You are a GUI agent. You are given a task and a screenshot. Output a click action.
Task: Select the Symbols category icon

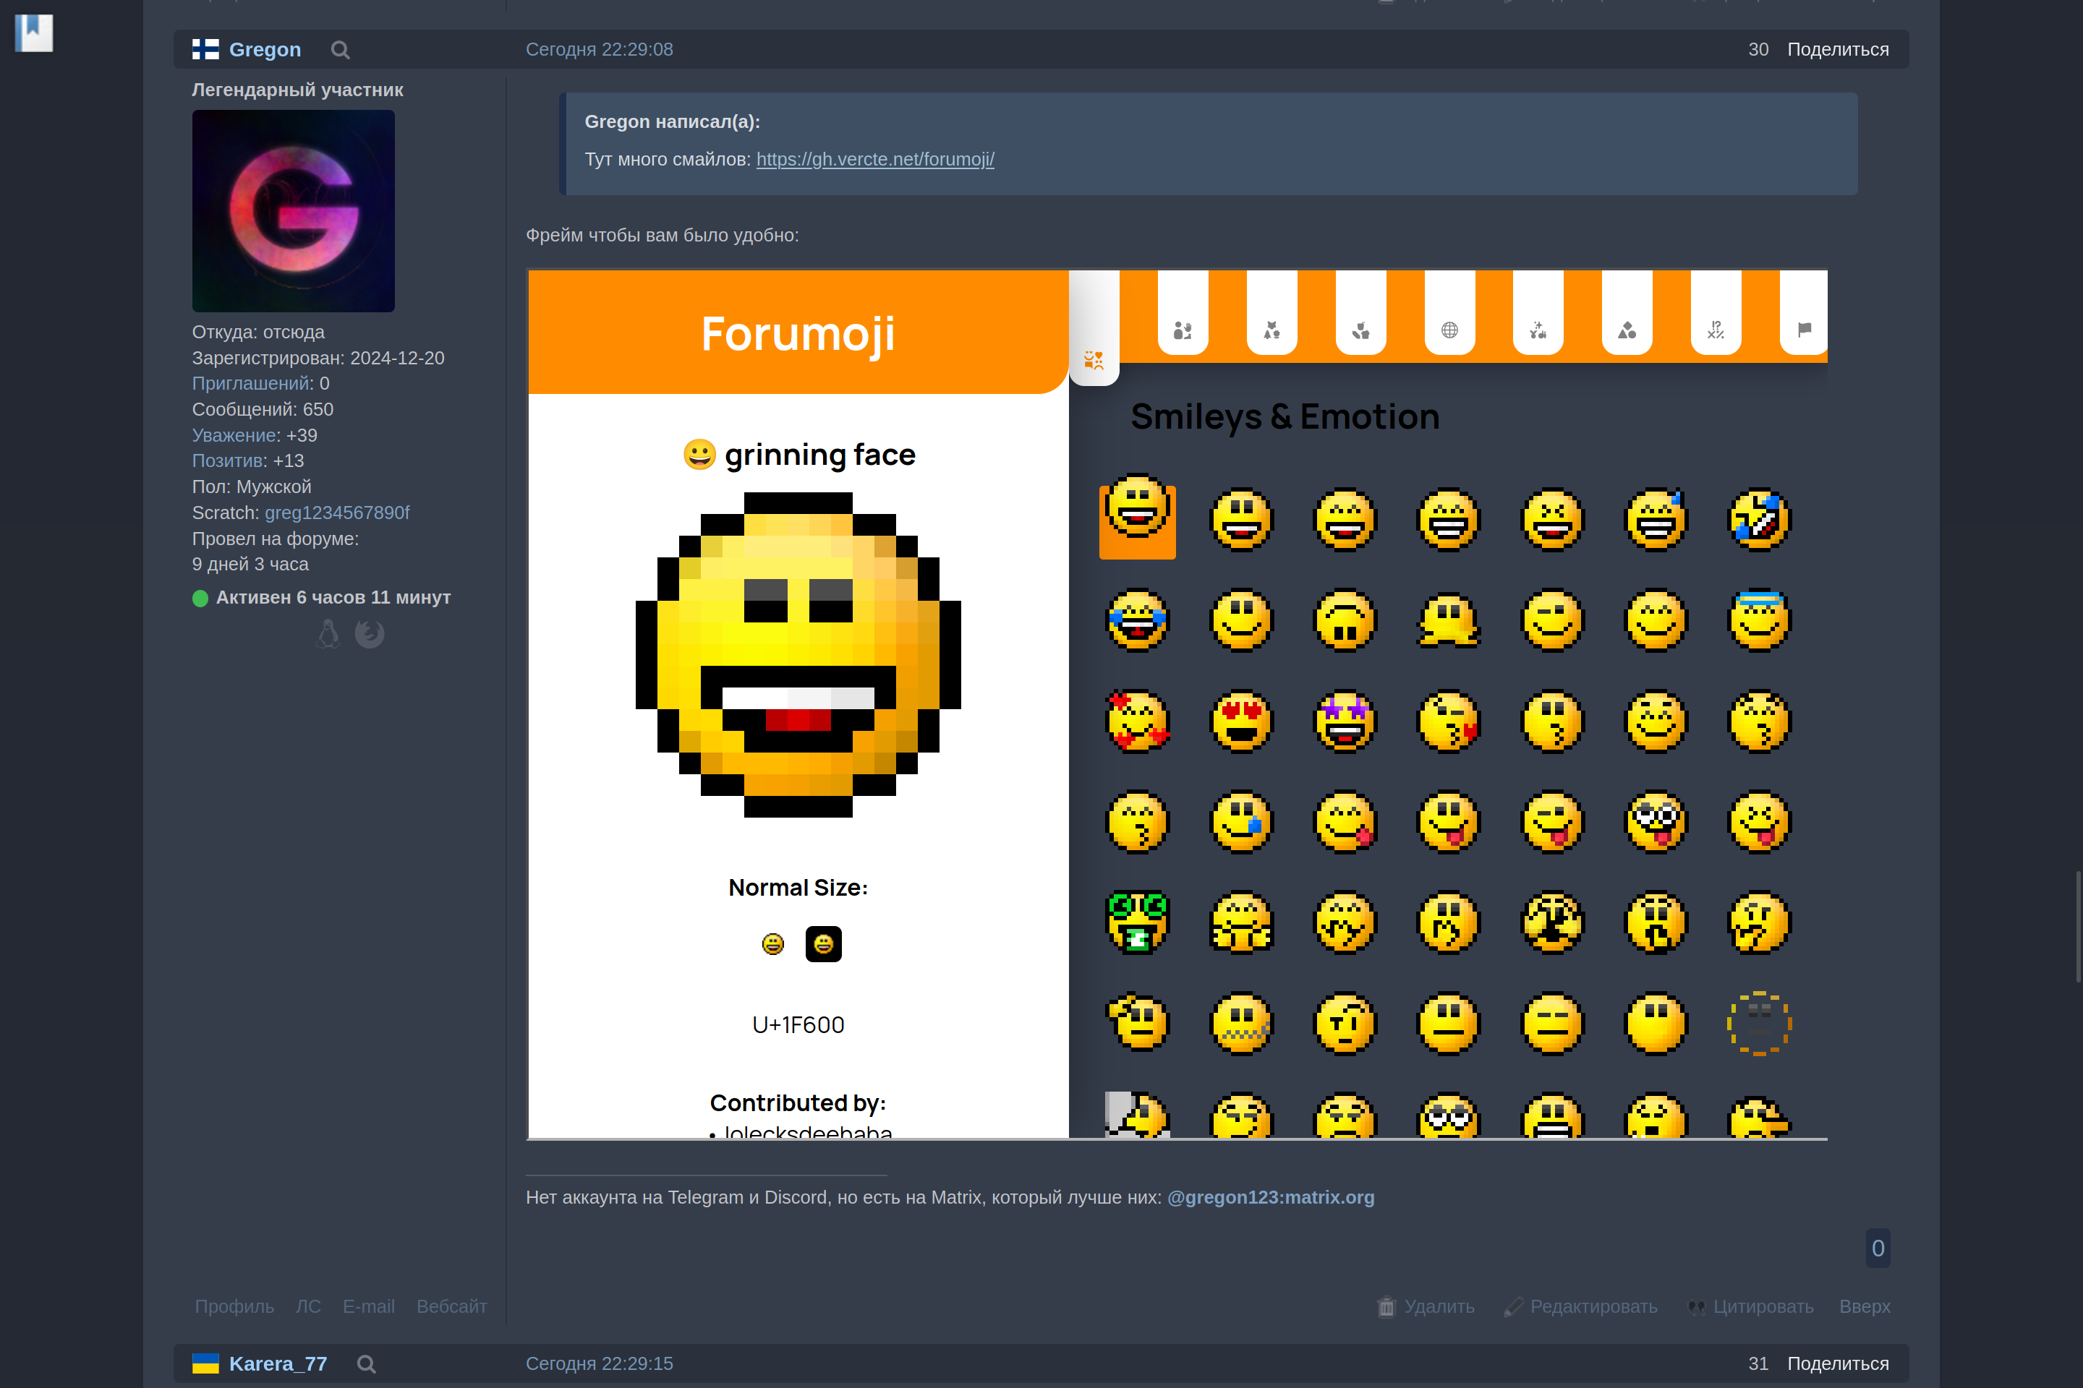[x=1716, y=330]
